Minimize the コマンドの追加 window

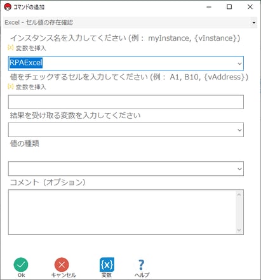pos(209,7)
